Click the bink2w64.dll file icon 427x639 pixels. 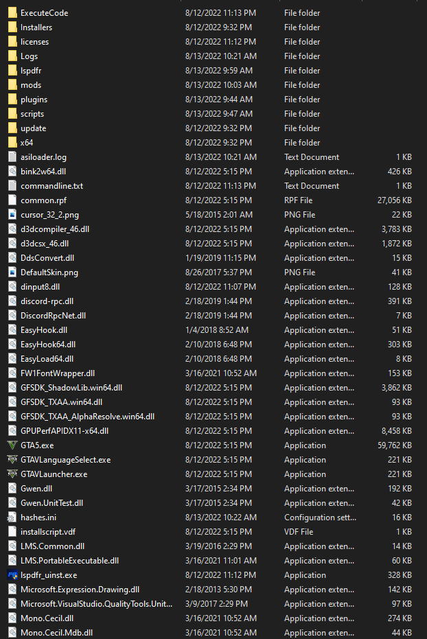12,172
